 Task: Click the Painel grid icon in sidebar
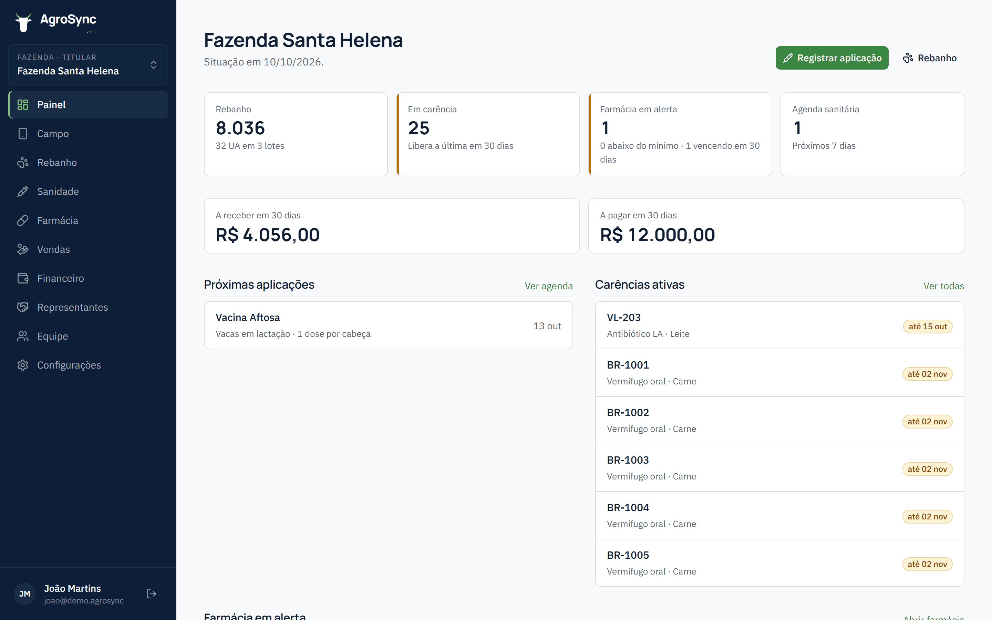coord(22,105)
